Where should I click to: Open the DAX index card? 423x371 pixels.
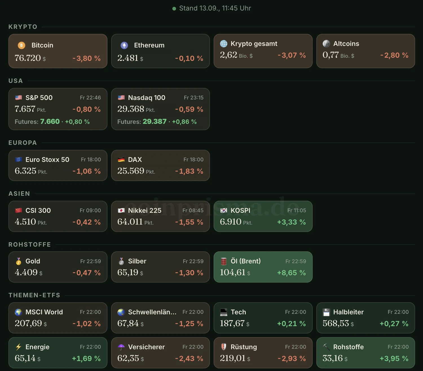160,165
